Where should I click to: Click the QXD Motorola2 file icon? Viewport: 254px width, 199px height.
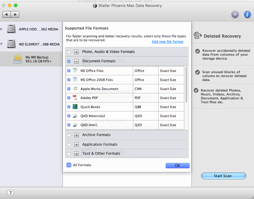(75, 116)
